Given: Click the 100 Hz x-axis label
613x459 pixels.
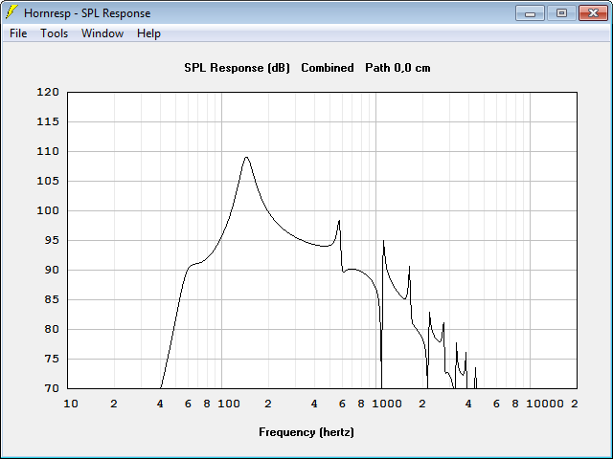Looking at the screenshot, I should (229, 404).
